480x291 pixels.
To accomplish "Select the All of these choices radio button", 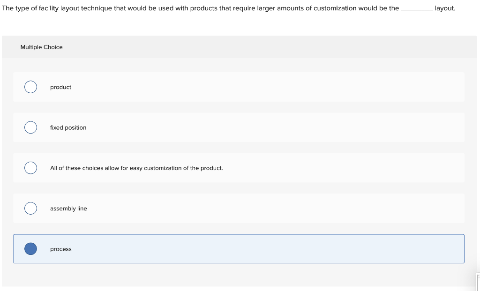I will click(x=30, y=167).
